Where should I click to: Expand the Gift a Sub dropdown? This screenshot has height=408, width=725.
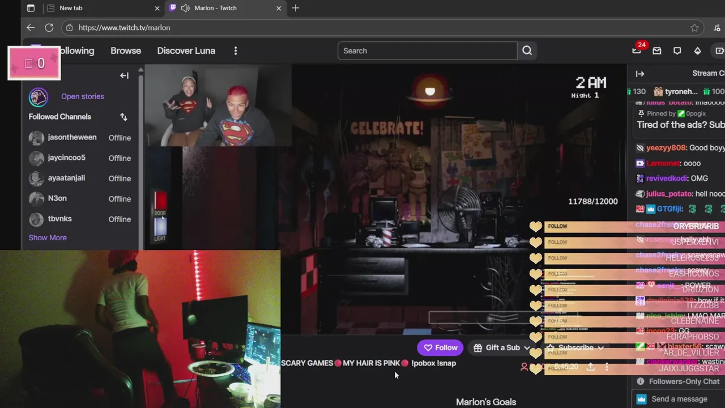pyautogui.click(x=527, y=348)
